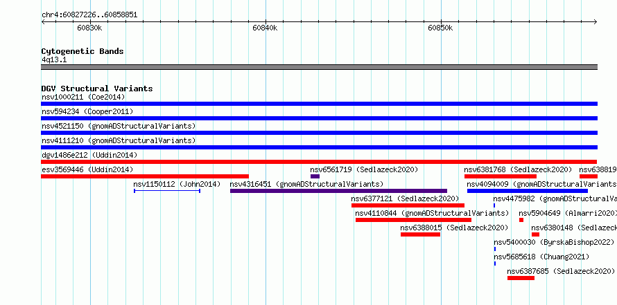Image resolution: width=617 pixels, height=305 pixels.
Task: Open the nsv5400030 (ByrskaBishop2022) label
Action: coord(554,242)
